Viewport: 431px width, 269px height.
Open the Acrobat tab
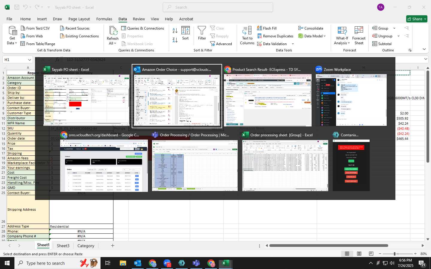point(186,19)
